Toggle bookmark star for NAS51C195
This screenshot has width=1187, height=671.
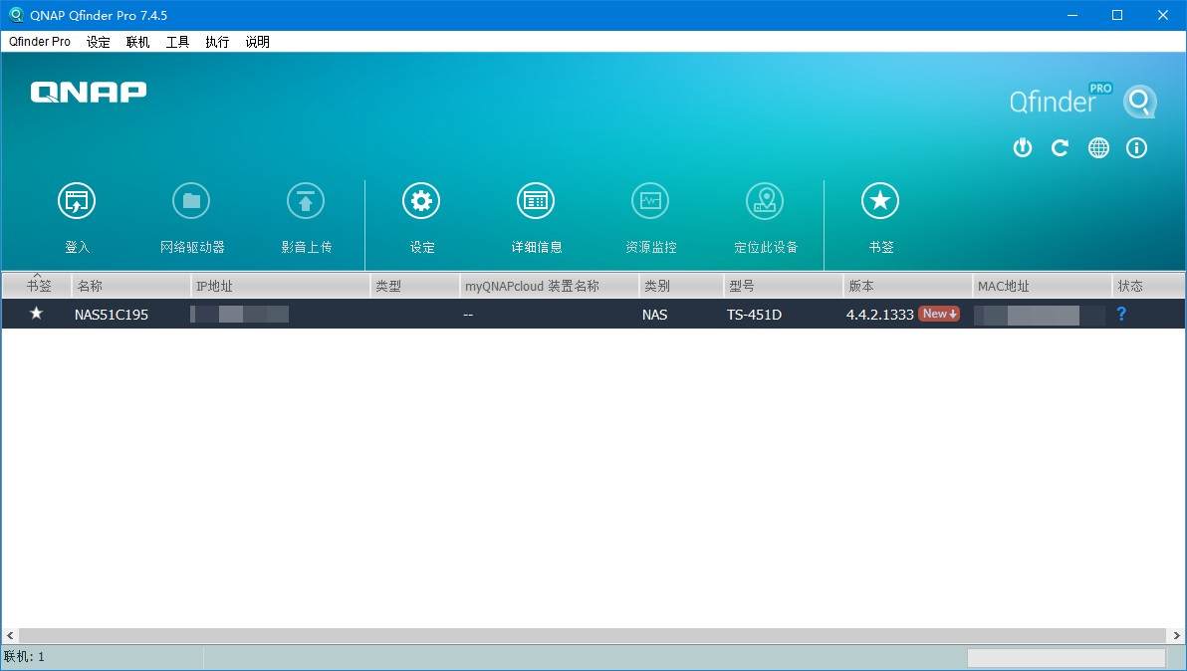point(36,314)
